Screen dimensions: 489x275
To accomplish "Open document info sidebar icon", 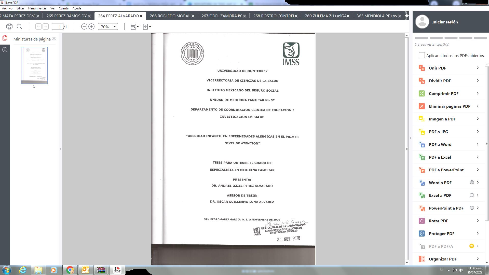I will (x=5, y=50).
